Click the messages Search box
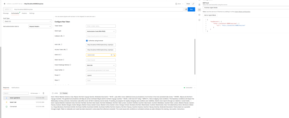This screenshot has height=118, width=289. click(x=16, y=93)
